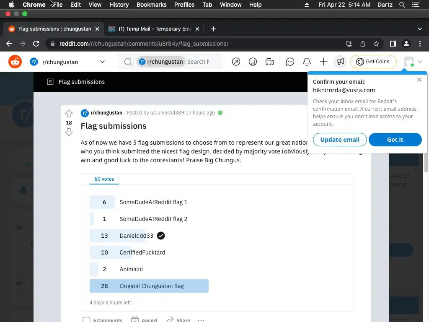The image size is (429, 322).
Task: Switch to the Temp Mail tab
Action: point(154,29)
